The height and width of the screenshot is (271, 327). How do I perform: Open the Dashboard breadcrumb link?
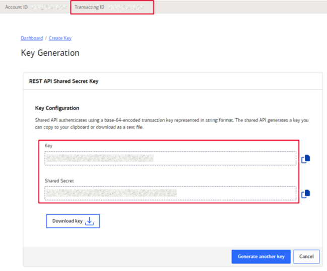click(32, 38)
